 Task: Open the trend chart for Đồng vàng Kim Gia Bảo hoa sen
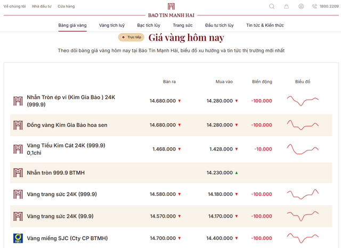(303, 125)
